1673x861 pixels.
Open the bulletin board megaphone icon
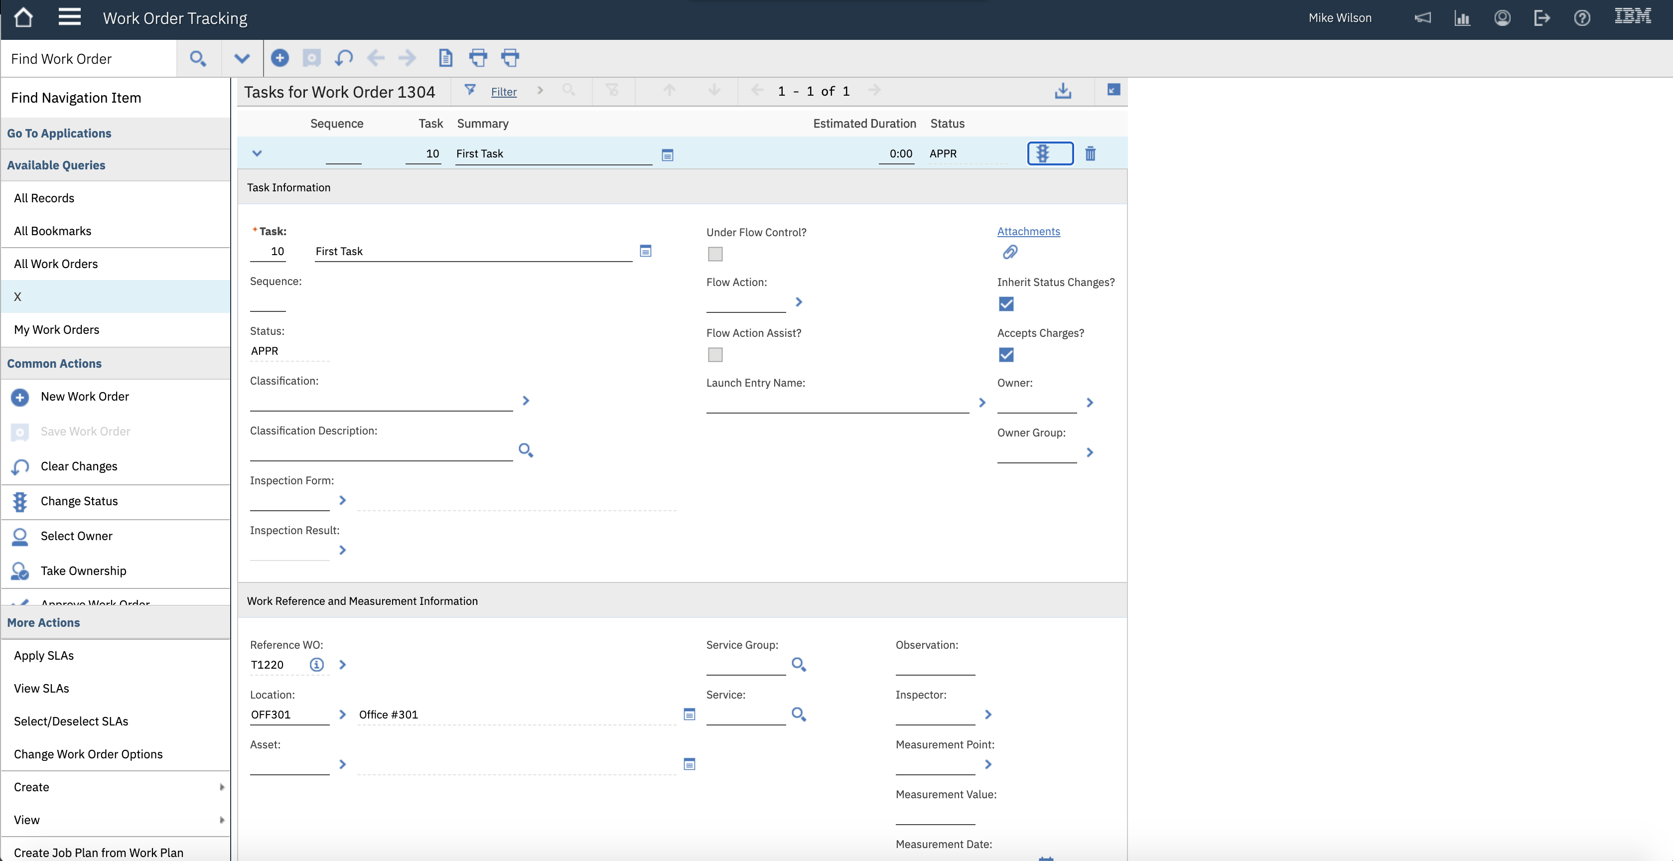(x=1422, y=17)
